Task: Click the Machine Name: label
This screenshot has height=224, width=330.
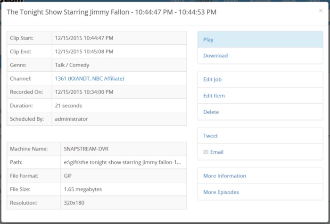Action: (x=29, y=149)
